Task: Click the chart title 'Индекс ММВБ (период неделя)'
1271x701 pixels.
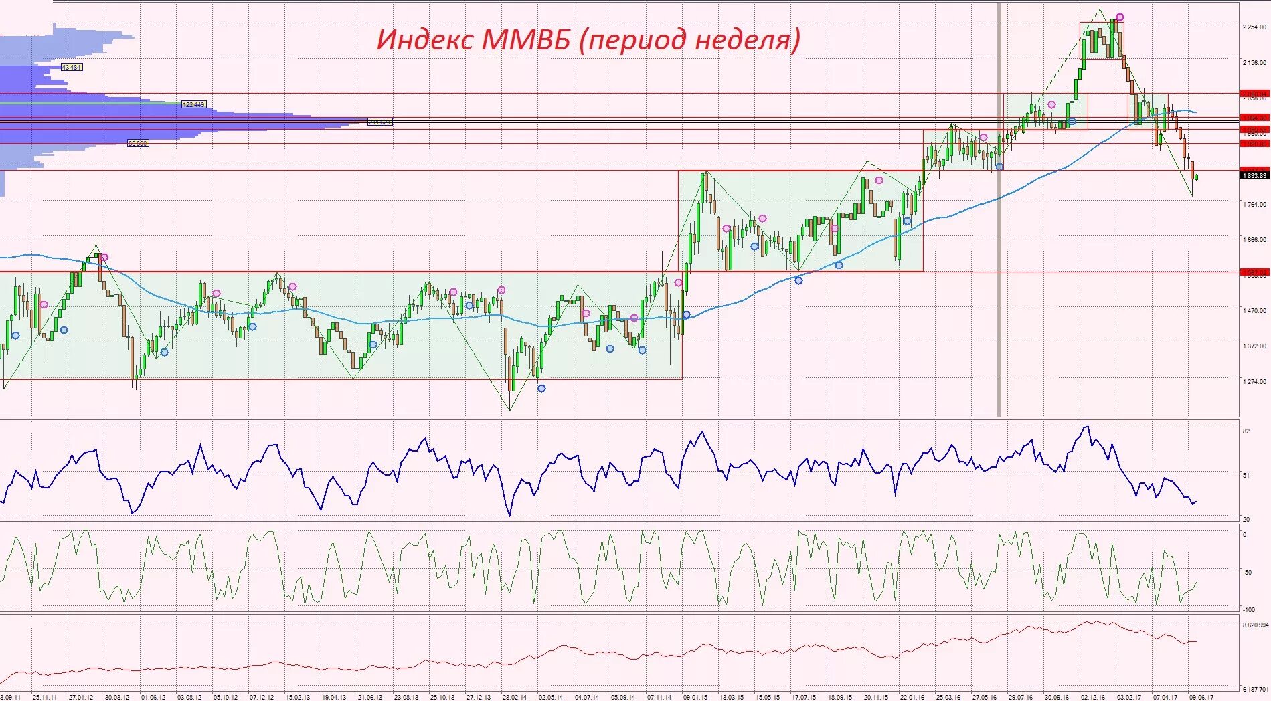Action: (588, 40)
